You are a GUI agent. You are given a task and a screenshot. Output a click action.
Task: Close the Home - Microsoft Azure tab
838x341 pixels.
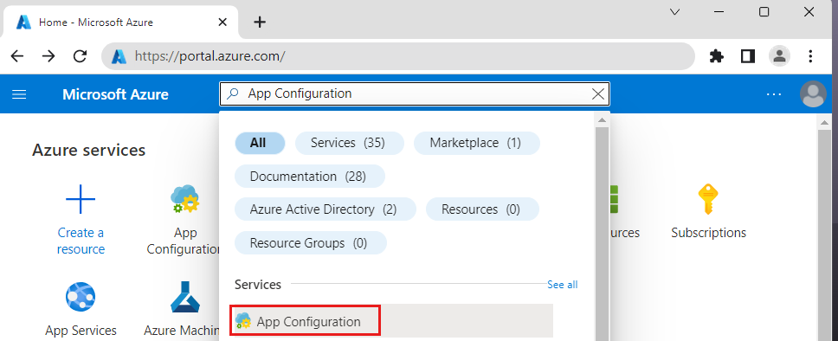[222, 23]
